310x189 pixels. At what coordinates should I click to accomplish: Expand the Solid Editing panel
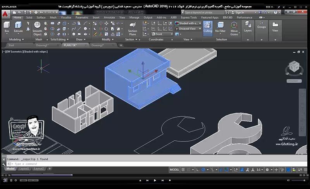click(x=59, y=39)
